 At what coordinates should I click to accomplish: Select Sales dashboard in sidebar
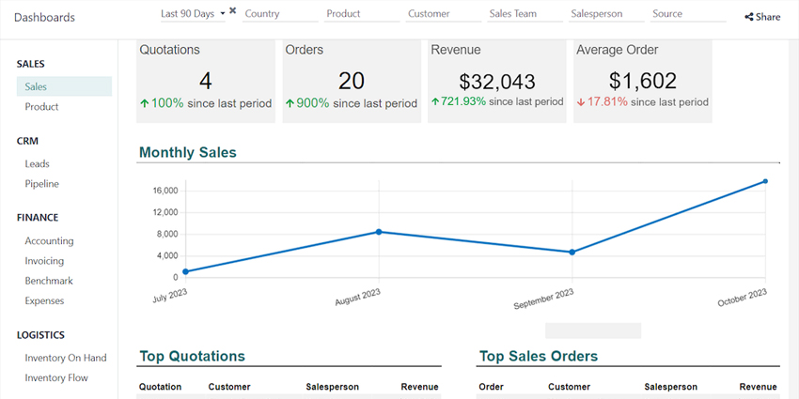(37, 86)
